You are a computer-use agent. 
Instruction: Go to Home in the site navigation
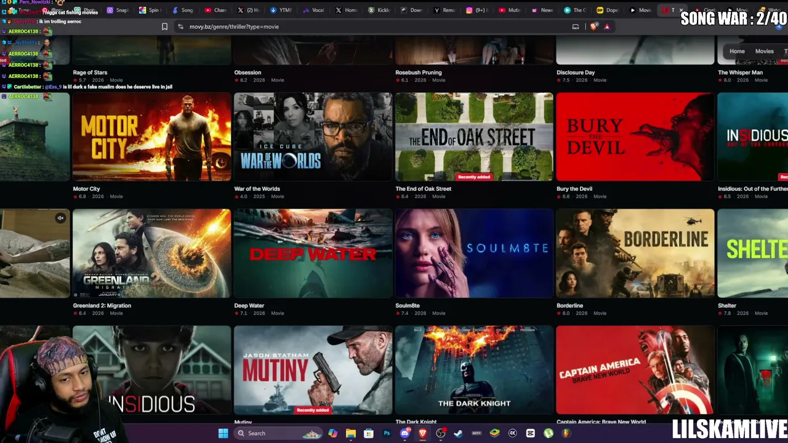737,51
